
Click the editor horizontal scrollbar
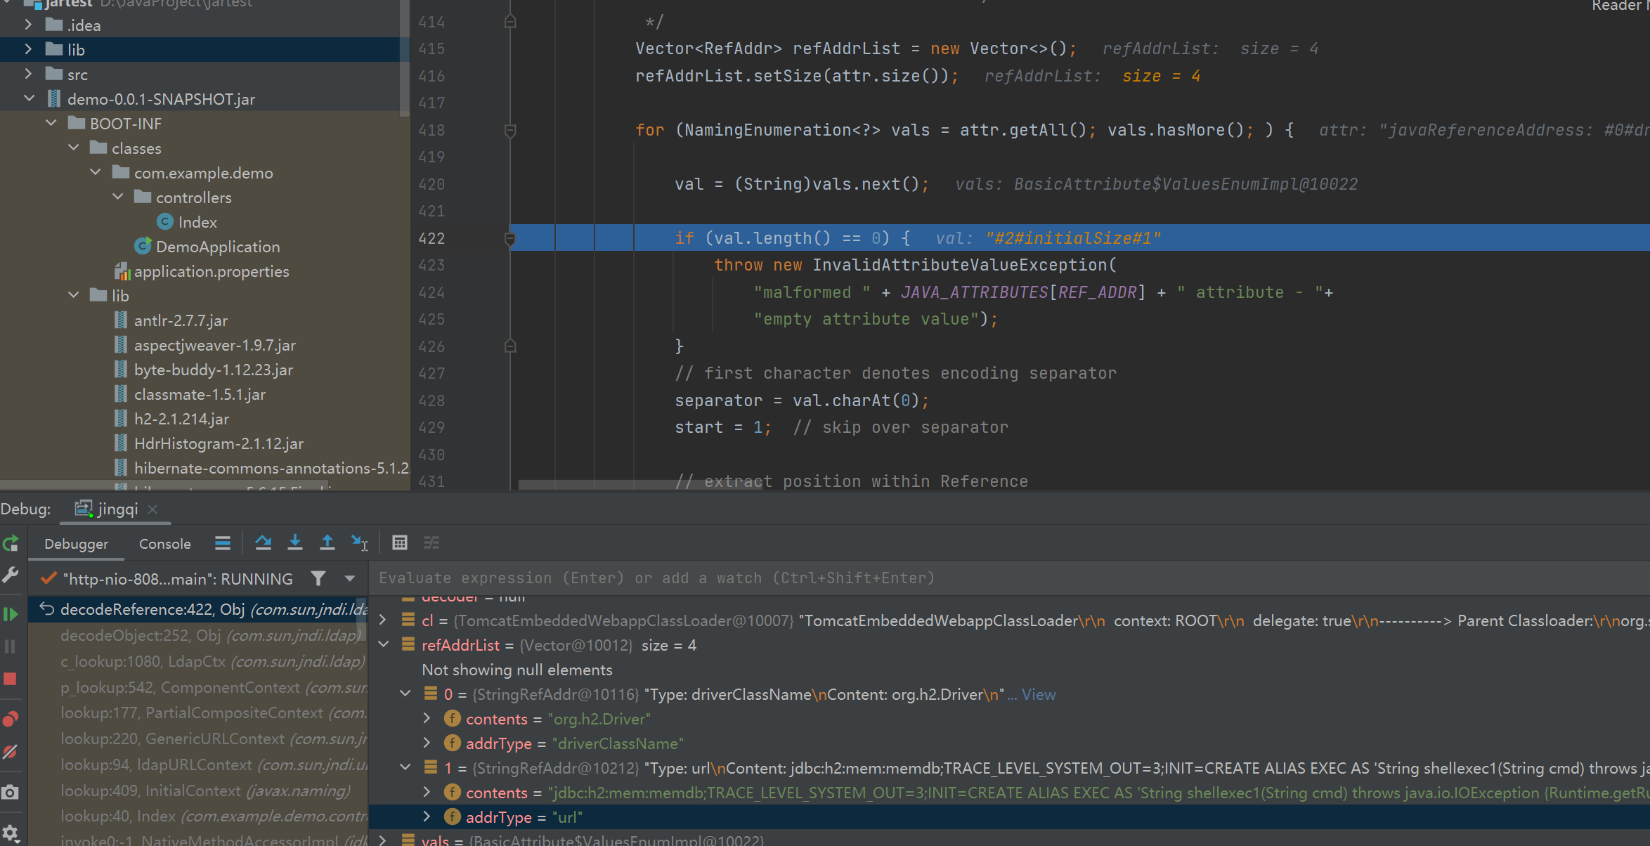coord(640,484)
